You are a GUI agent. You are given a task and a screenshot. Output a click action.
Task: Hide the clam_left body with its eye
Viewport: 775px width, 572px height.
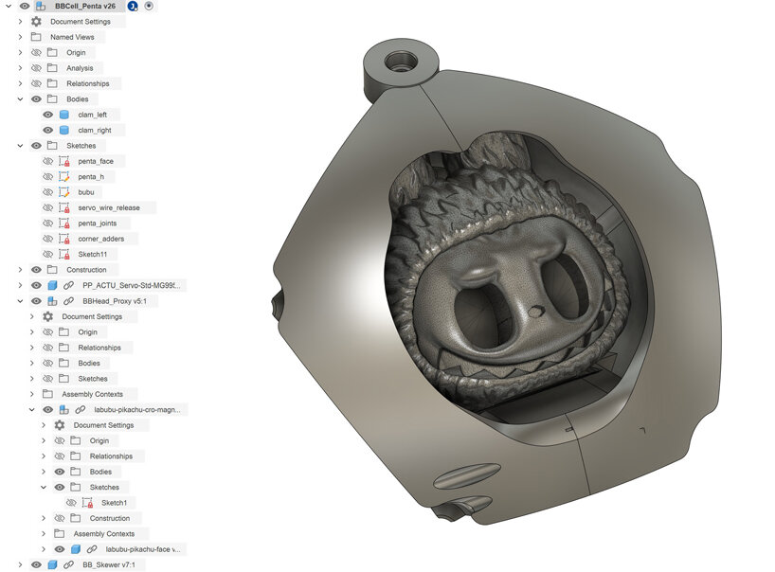pyautogui.click(x=48, y=115)
